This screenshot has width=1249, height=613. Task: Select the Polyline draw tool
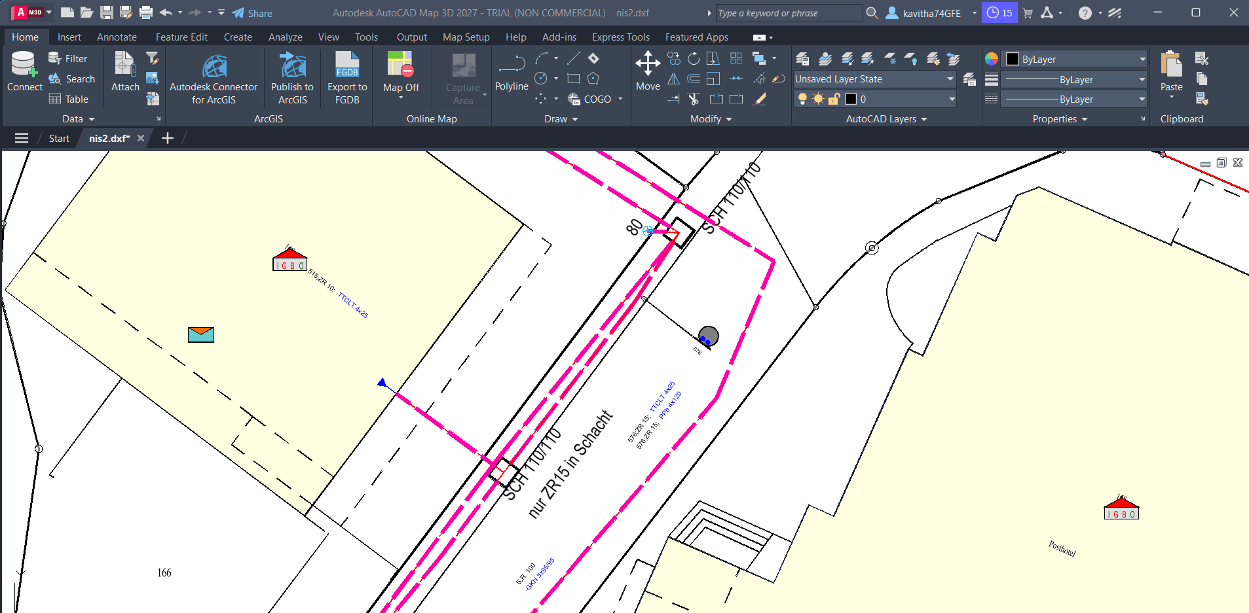coord(512,71)
